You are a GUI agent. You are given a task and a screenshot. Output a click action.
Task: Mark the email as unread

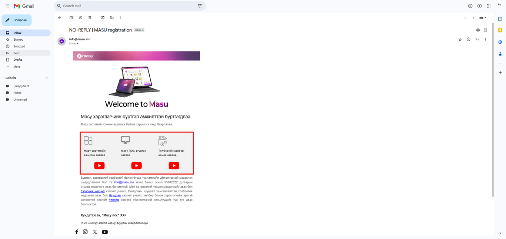click(x=102, y=18)
